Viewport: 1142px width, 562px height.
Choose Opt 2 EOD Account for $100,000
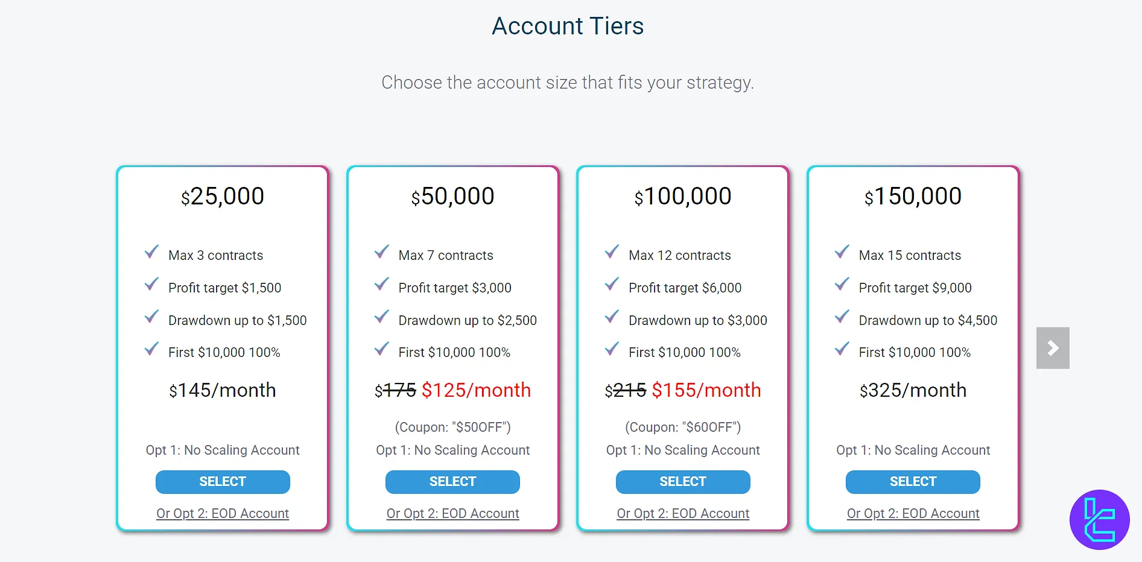pyautogui.click(x=683, y=514)
